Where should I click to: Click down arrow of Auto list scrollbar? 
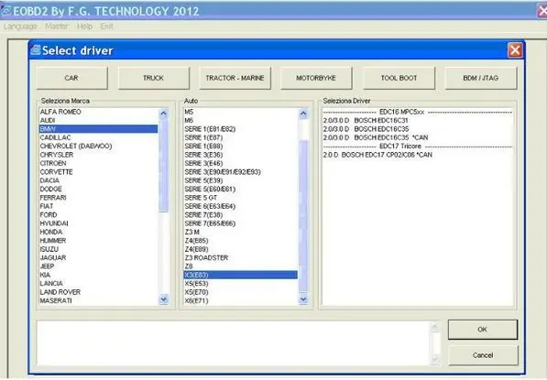[x=303, y=299]
